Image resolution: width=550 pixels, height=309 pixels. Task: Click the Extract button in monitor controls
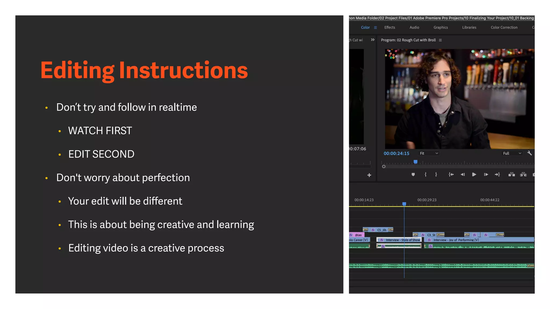(523, 175)
